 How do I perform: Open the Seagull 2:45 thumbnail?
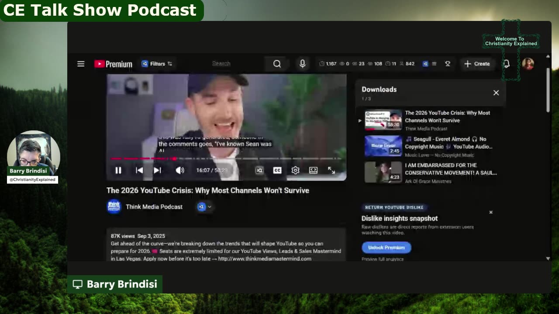[383, 146]
